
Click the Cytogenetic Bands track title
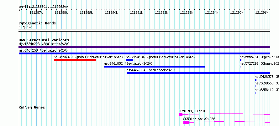click(37, 23)
